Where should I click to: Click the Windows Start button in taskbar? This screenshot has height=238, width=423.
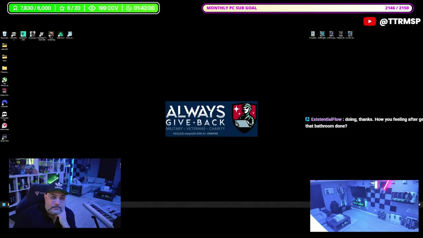pyautogui.click(x=4, y=205)
